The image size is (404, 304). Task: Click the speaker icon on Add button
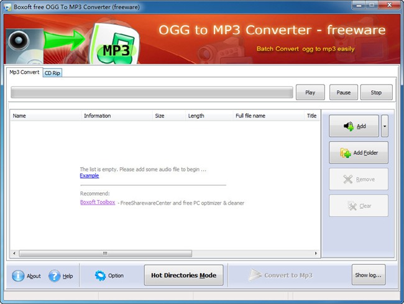349,126
